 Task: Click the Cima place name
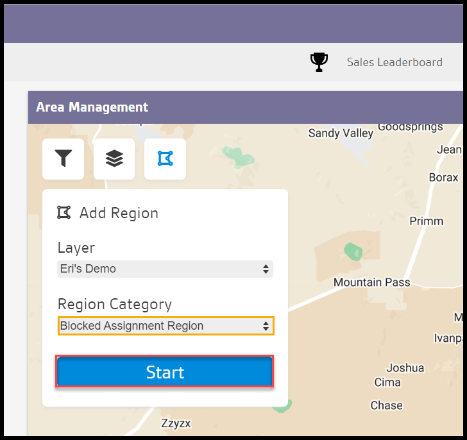[387, 382]
